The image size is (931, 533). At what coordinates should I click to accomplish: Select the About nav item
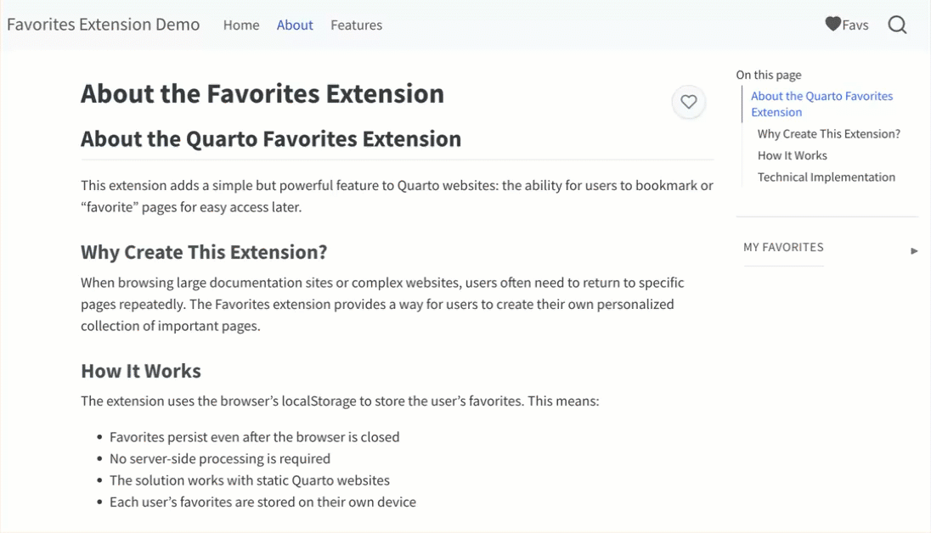pos(295,25)
